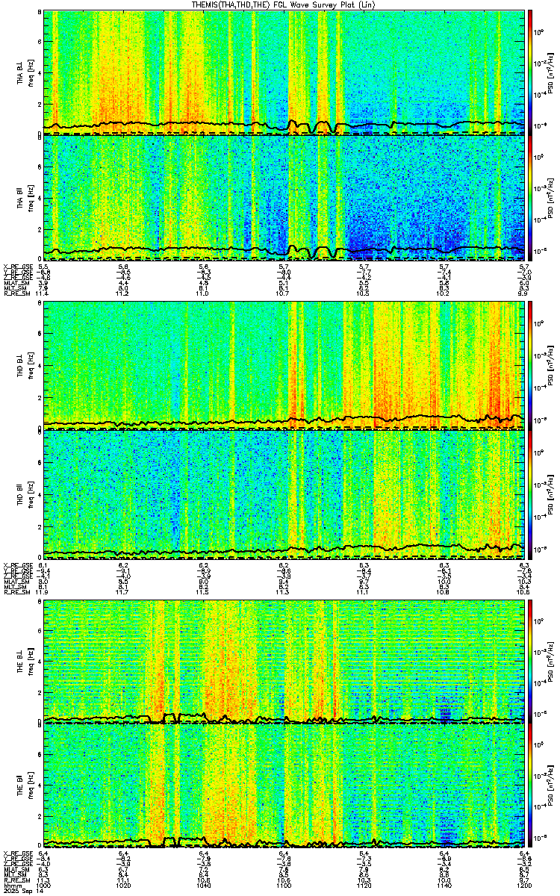Select the THE BL spectrogram panel
560x896 pixels.
pyautogui.click(x=284, y=661)
